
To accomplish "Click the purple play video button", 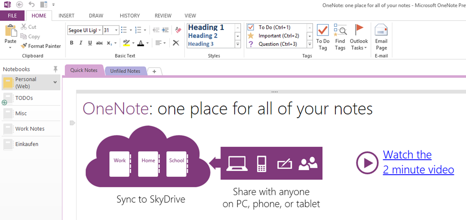I will [x=367, y=163].
